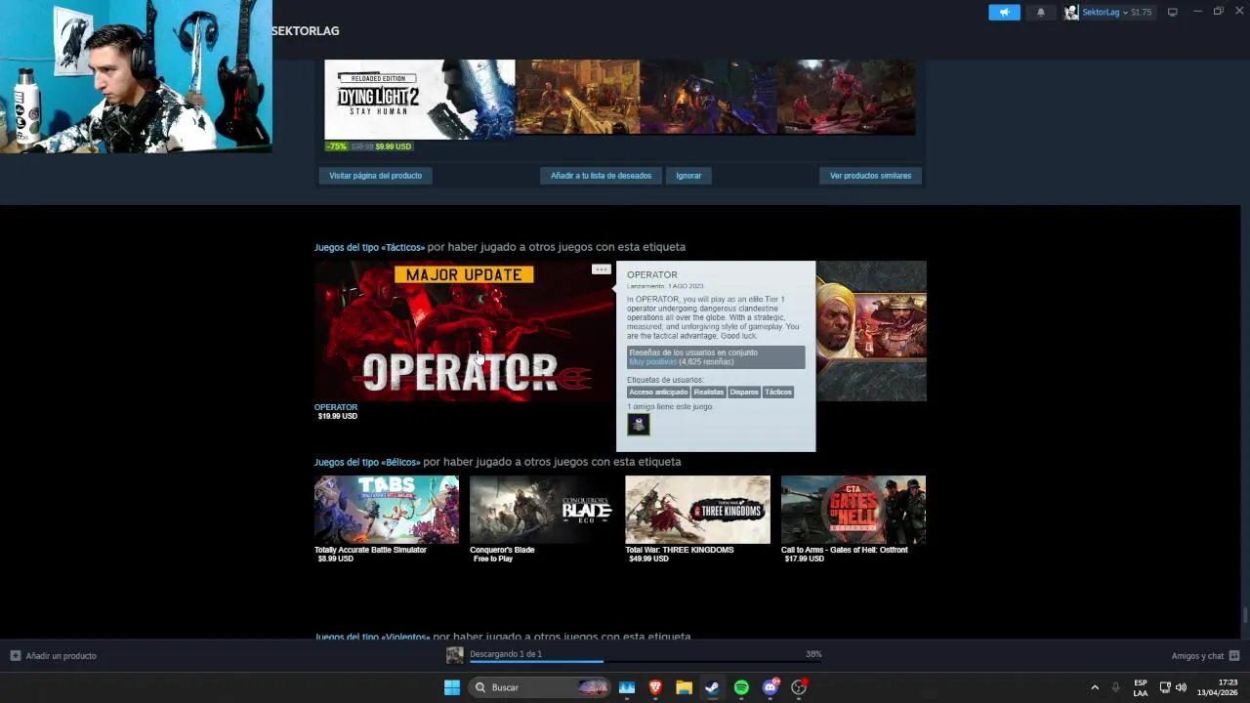Click the $19.99 USD price for OPERATOR

click(338, 416)
